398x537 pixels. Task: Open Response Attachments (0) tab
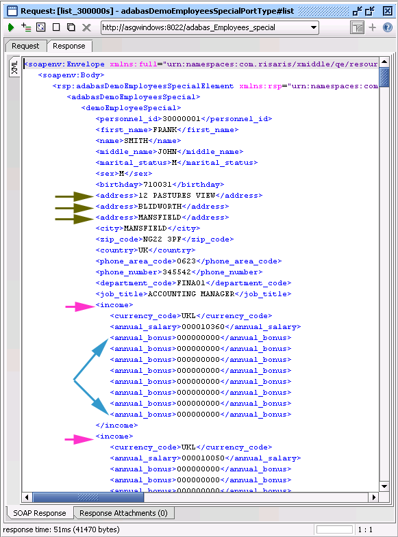(x=123, y=513)
